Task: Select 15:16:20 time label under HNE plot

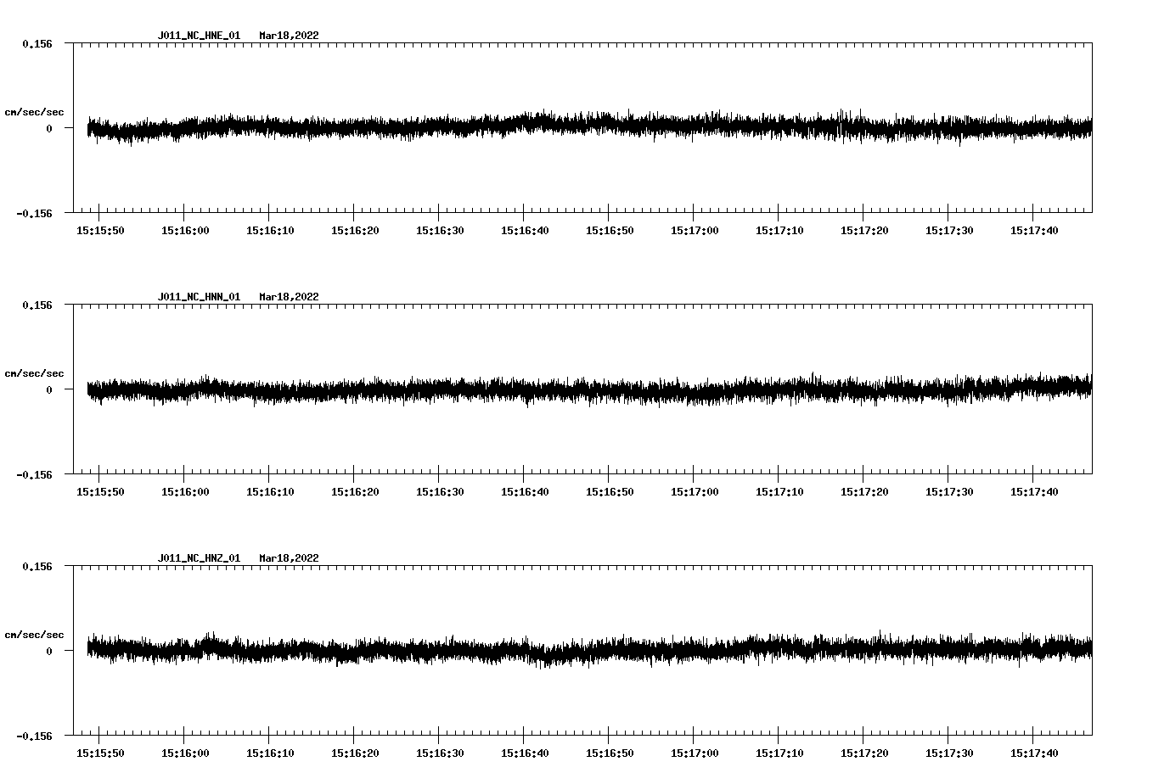Action: click(x=355, y=231)
